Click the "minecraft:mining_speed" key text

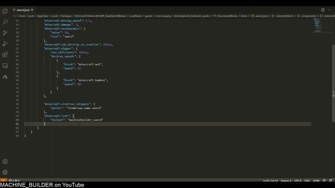[63, 21]
